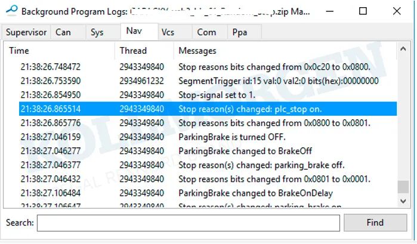Select the SegmentTrigger id:15 log row
The width and height of the screenshot is (417, 244).
click(x=278, y=81)
